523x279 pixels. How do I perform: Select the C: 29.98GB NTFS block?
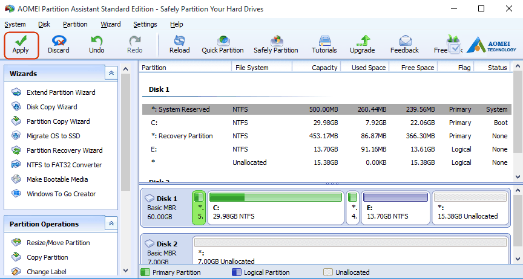276,208
